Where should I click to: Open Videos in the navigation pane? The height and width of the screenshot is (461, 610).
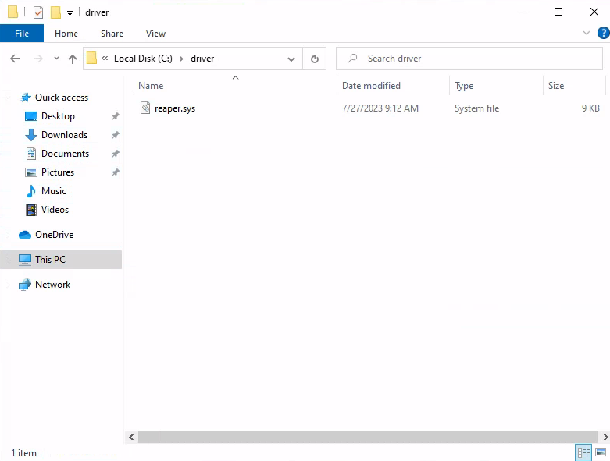pos(55,209)
